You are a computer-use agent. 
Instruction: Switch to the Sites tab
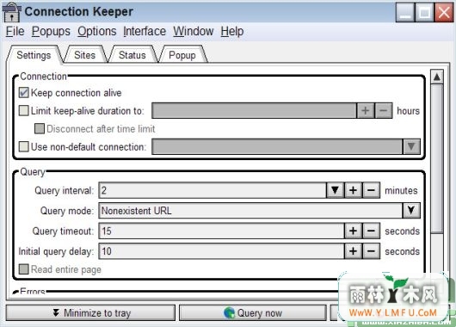click(84, 55)
